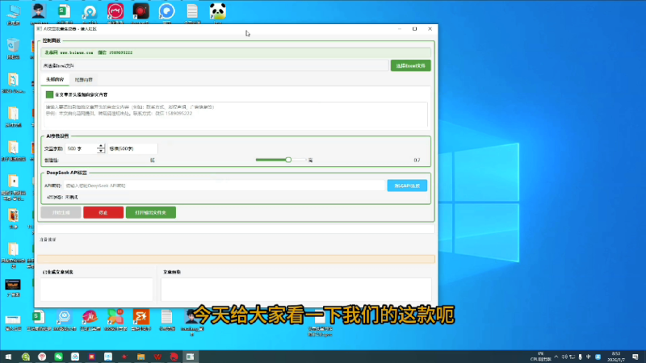Open the red record-button desktop icon
The image size is (646, 363).
point(141,11)
